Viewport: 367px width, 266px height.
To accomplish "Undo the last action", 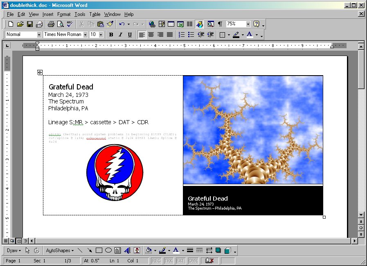I will tap(122, 24).
